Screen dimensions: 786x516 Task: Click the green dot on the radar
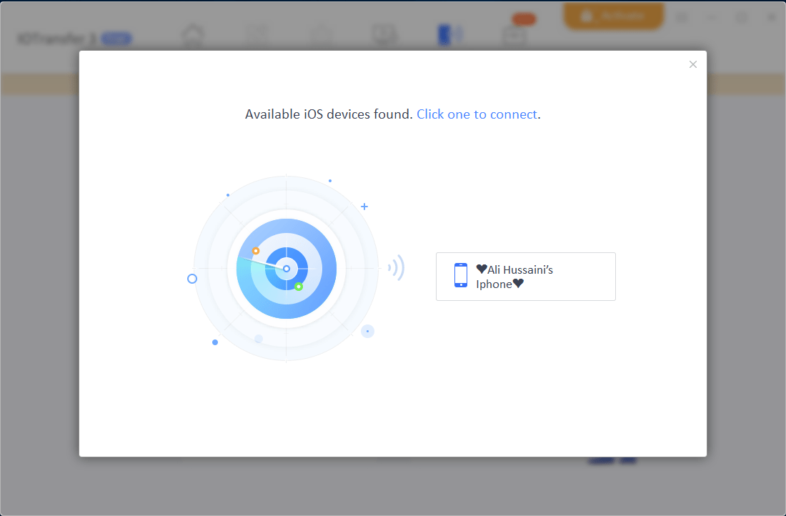coord(299,287)
